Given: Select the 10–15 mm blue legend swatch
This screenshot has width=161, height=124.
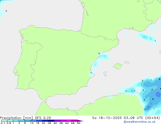Looking at the screenshot, I should pos(34,121).
